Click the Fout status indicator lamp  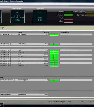pos(68,18)
